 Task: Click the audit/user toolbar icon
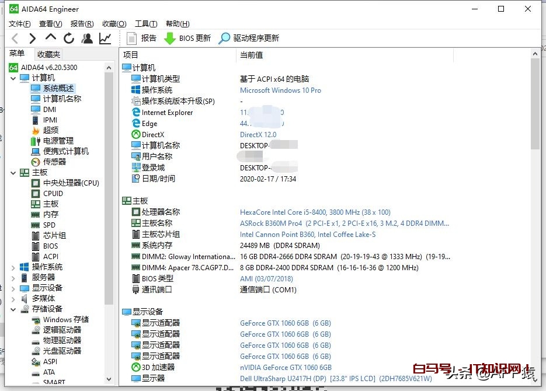pos(86,39)
